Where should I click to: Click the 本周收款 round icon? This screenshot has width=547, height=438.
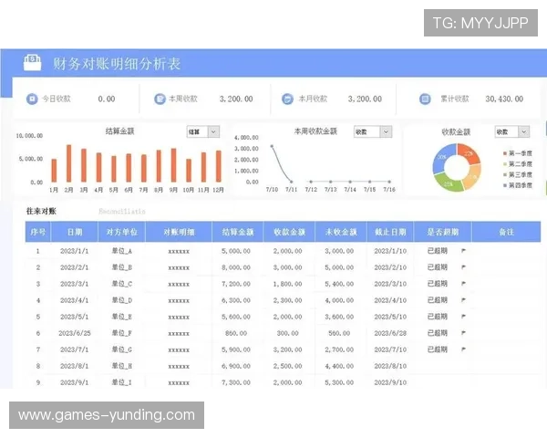pos(160,99)
